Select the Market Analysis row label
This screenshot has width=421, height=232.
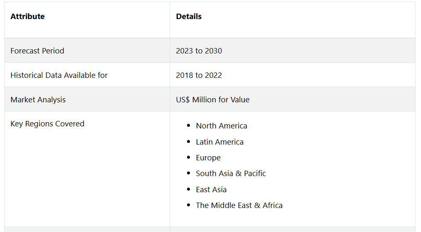pyautogui.click(x=38, y=99)
